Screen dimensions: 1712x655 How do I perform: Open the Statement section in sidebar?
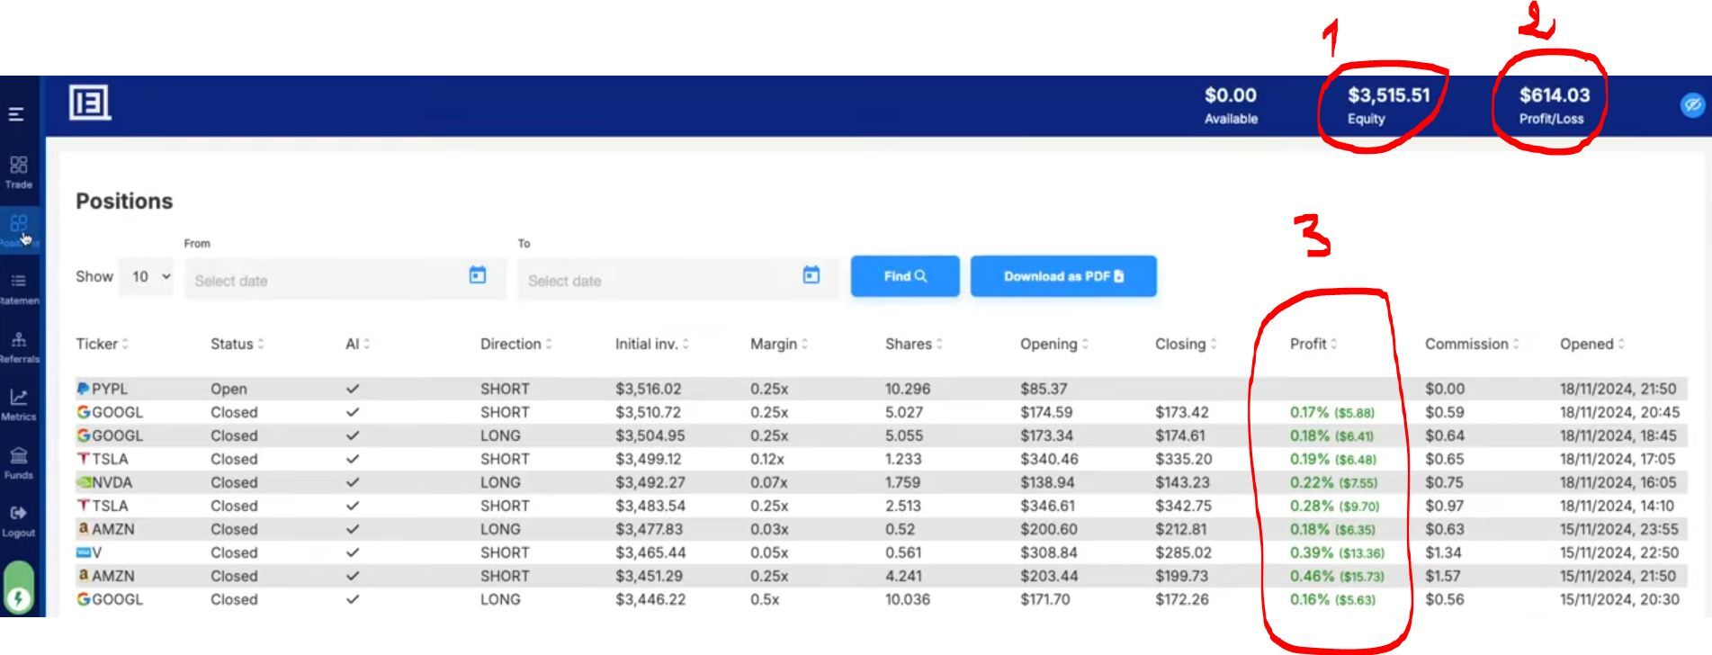pos(19,289)
